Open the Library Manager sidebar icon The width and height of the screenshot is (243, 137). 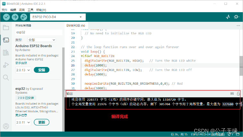(6, 52)
